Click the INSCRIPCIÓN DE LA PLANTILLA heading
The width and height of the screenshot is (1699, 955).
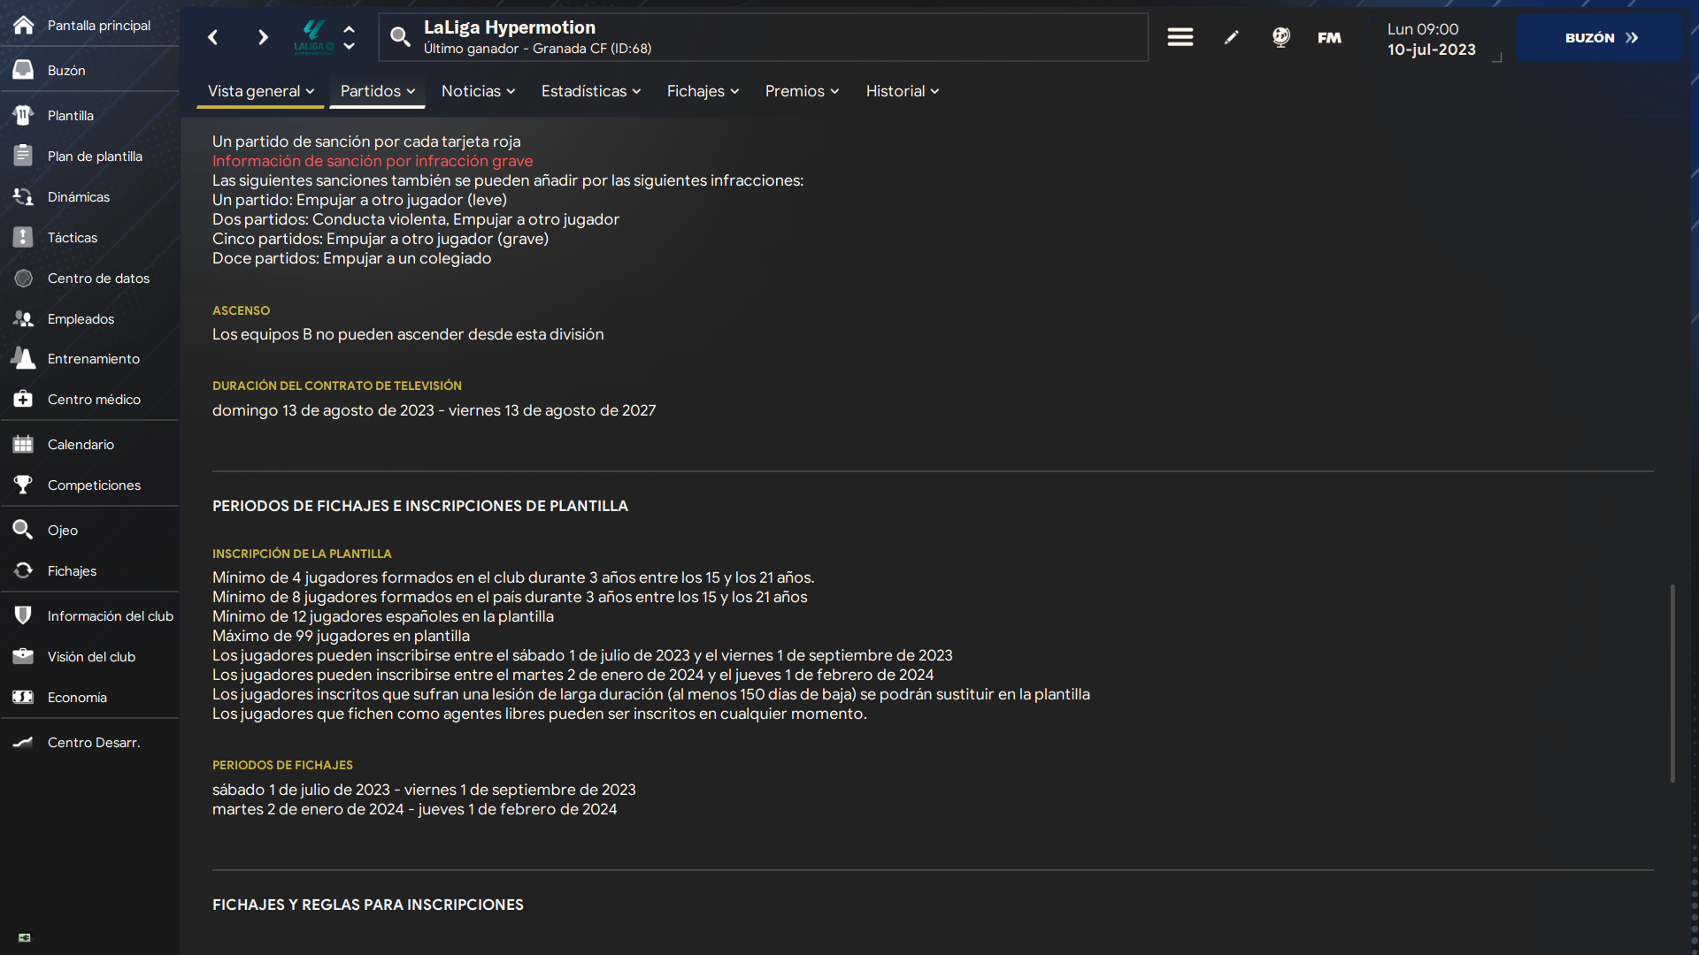tap(302, 554)
